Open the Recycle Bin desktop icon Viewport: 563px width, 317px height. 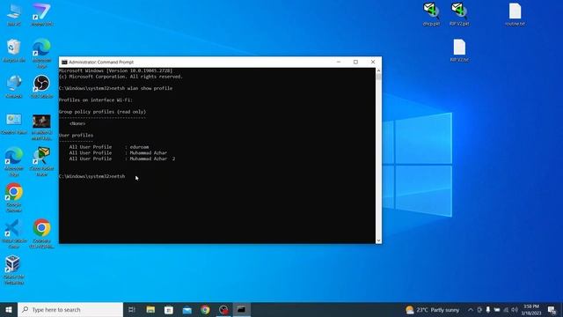tap(14, 50)
